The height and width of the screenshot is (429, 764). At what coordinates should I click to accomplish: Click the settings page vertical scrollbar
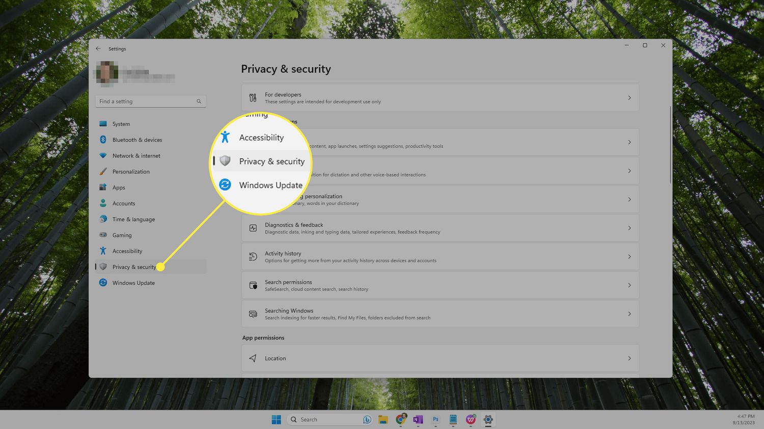point(670,145)
